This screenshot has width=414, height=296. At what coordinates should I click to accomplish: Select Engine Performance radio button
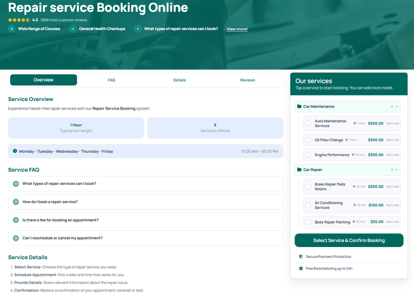[x=308, y=155]
